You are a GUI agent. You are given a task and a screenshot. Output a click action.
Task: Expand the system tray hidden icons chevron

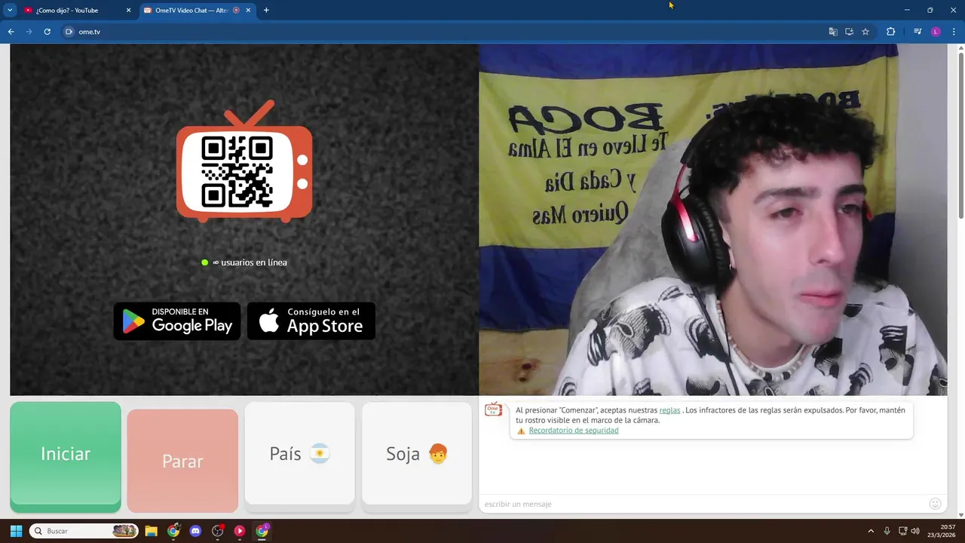coord(871,531)
